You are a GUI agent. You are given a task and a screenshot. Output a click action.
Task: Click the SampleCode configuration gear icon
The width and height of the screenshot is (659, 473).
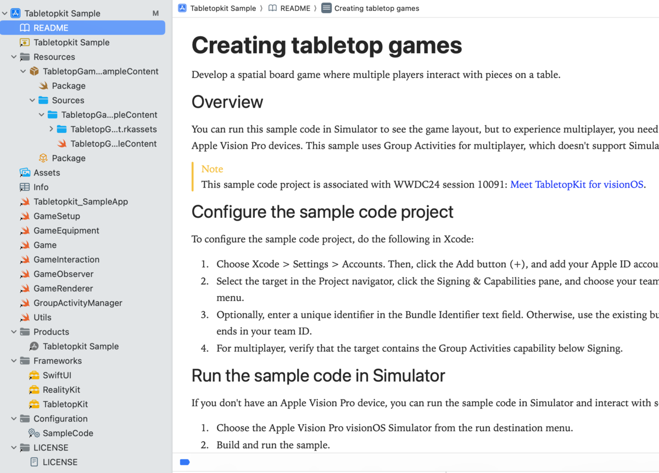pyautogui.click(x=33, y=433)
